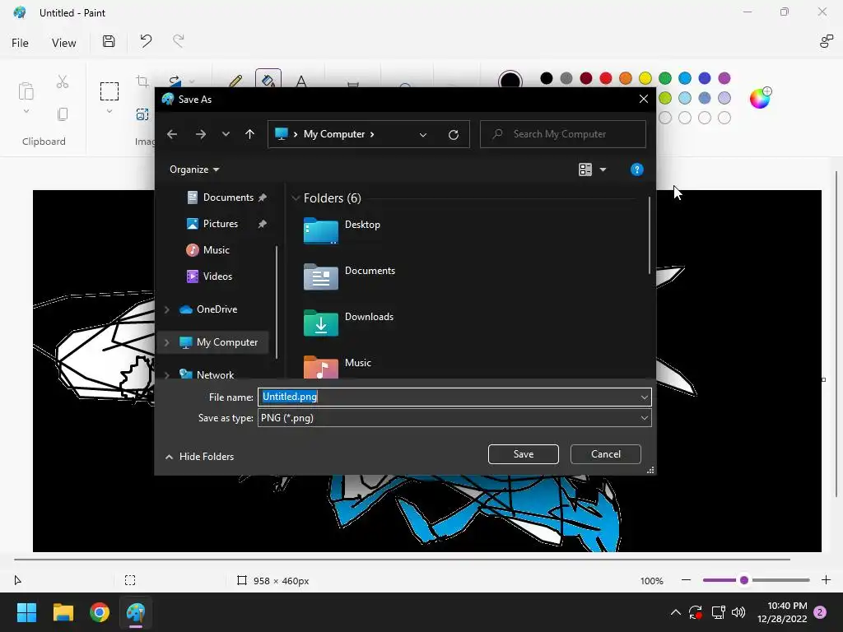Image resolution: width=843 pixels, height=632 pixels.
Task: Click the Save button
Action: 523,454
